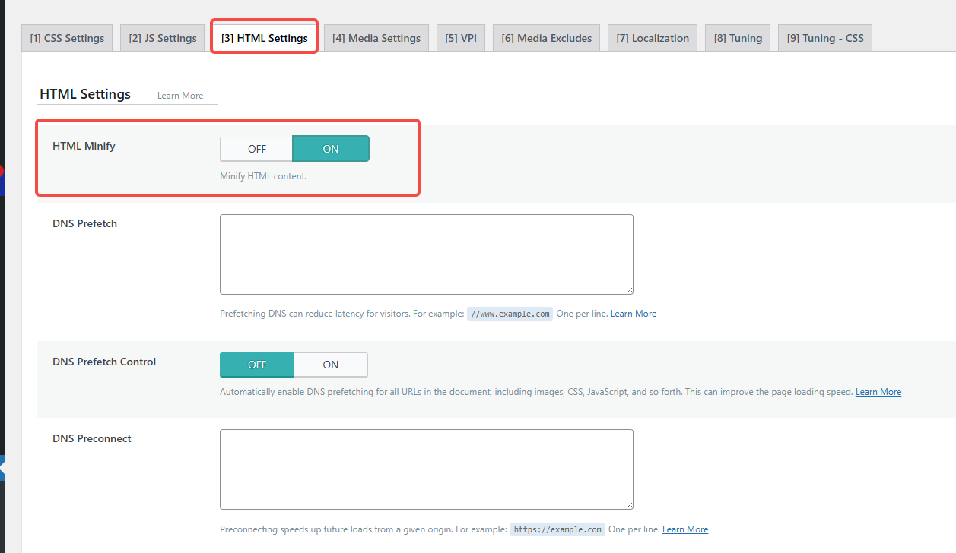Screen dimensions: 956x553
Task: Click inside the DNS Preconnect text area
Action: point(426,469)
